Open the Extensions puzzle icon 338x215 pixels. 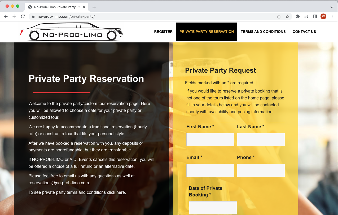tap(298, 16)
